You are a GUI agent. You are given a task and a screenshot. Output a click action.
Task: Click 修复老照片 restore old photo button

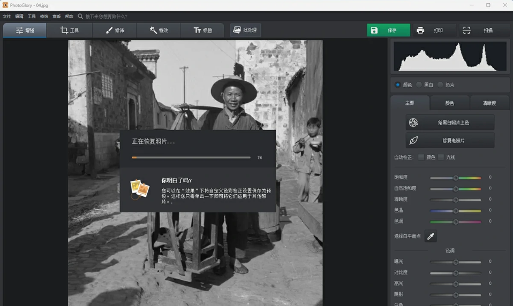(450, 140)
